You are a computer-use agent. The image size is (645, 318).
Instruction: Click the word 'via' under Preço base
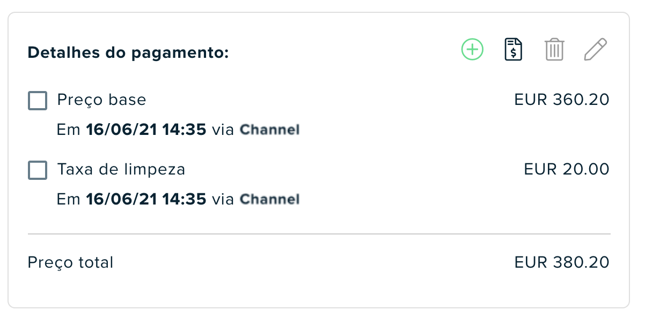[x=223, y=130]
